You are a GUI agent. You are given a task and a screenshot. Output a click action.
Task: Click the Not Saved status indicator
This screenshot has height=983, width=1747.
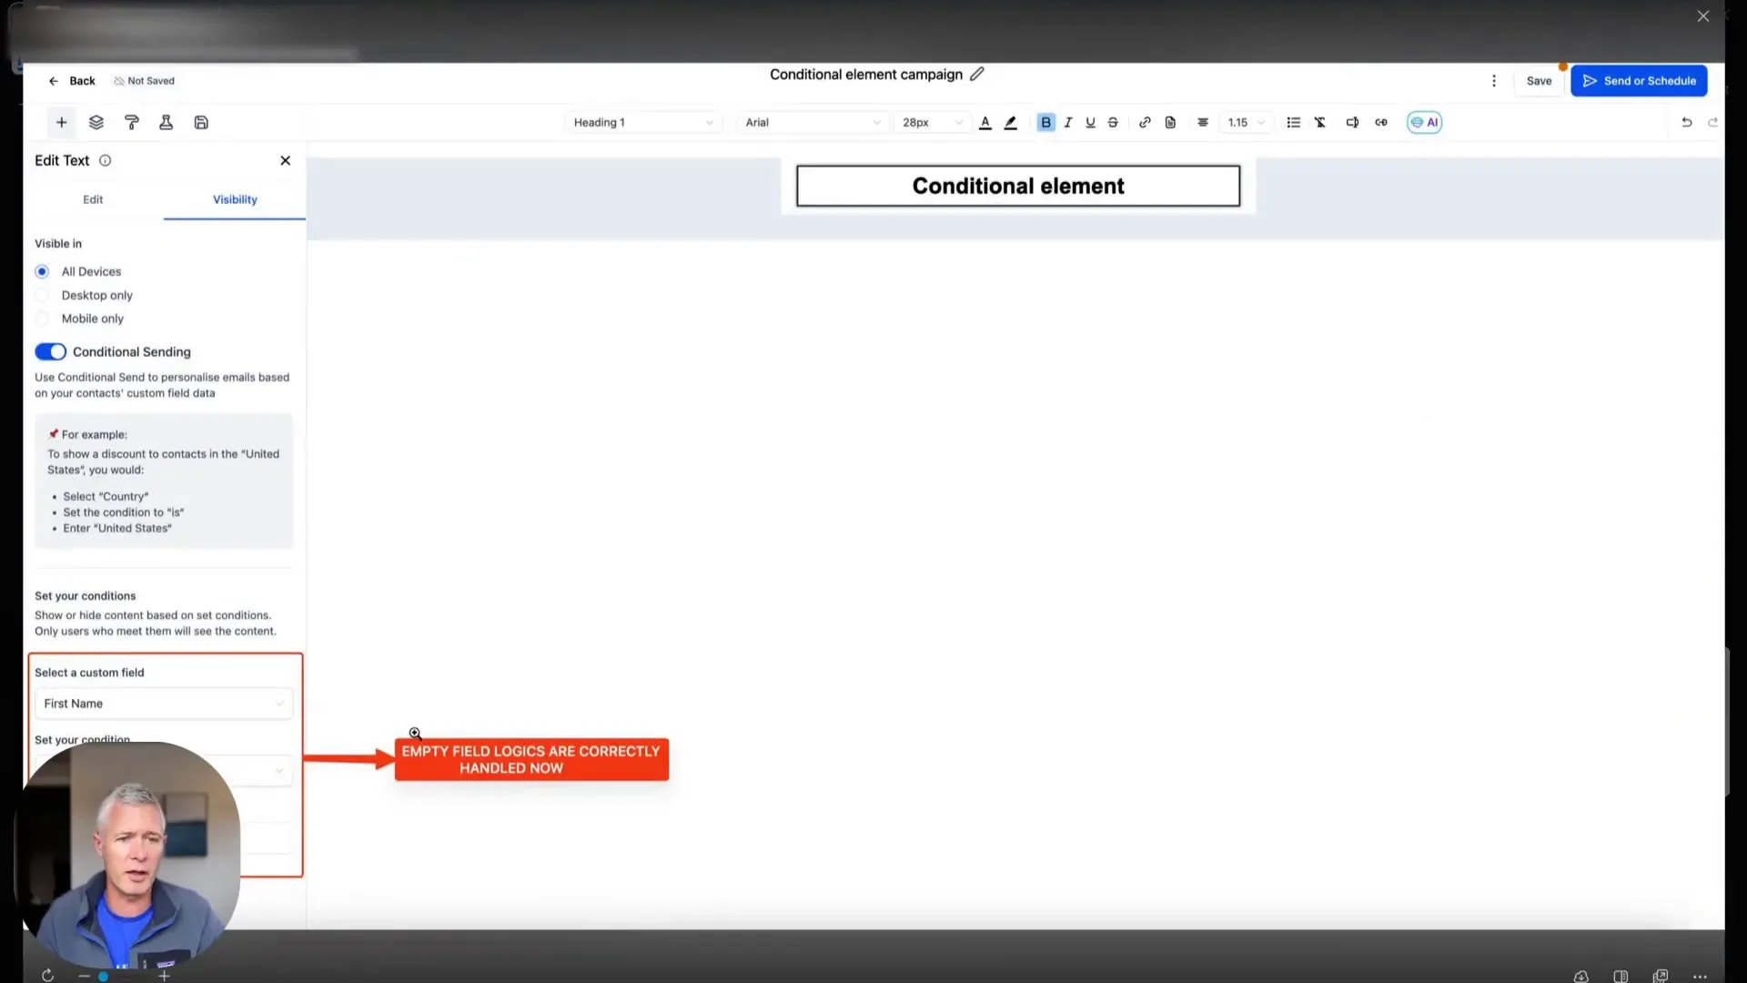[144, 81]
